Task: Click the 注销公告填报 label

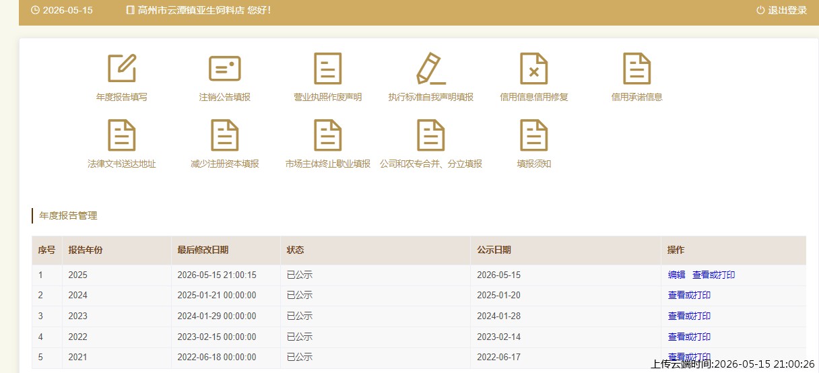Action: tap(225, 97)
